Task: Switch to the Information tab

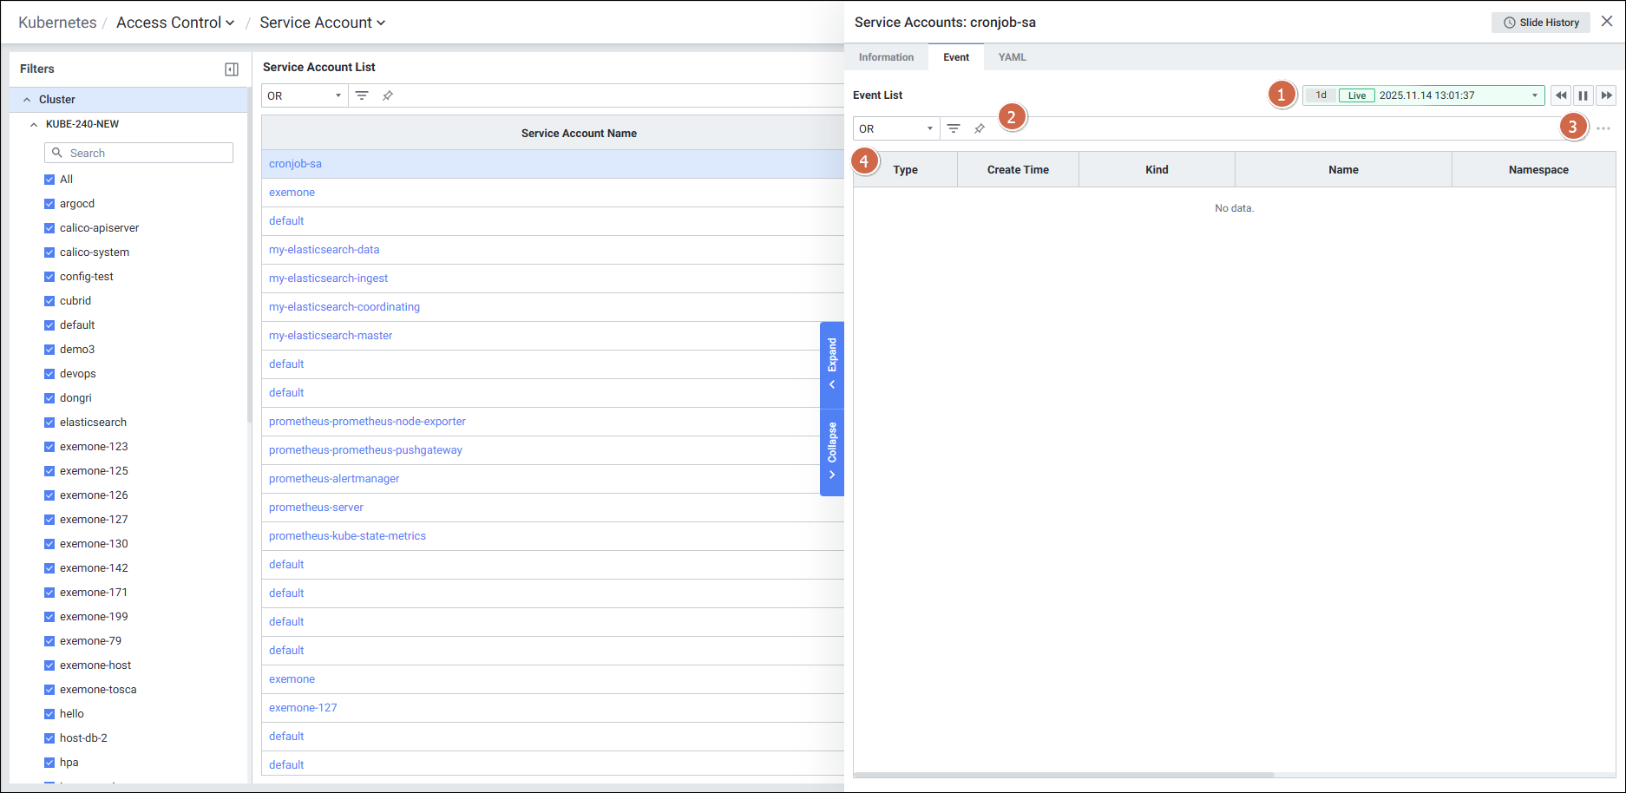Action: [886, 57]
